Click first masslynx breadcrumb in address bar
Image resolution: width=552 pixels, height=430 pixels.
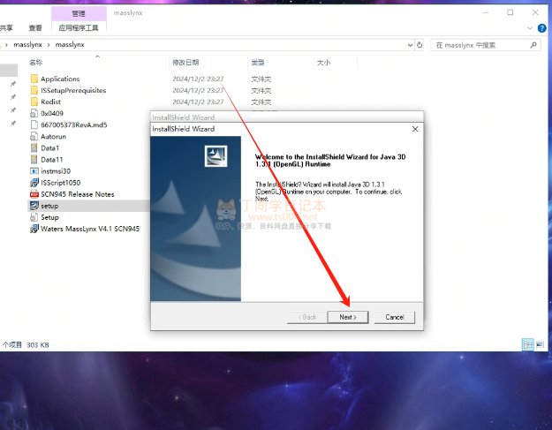[x=27, y=45]
